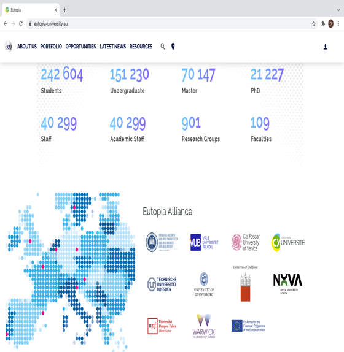
Task: Click the Academic Staff label
Action: coord(127,139)
